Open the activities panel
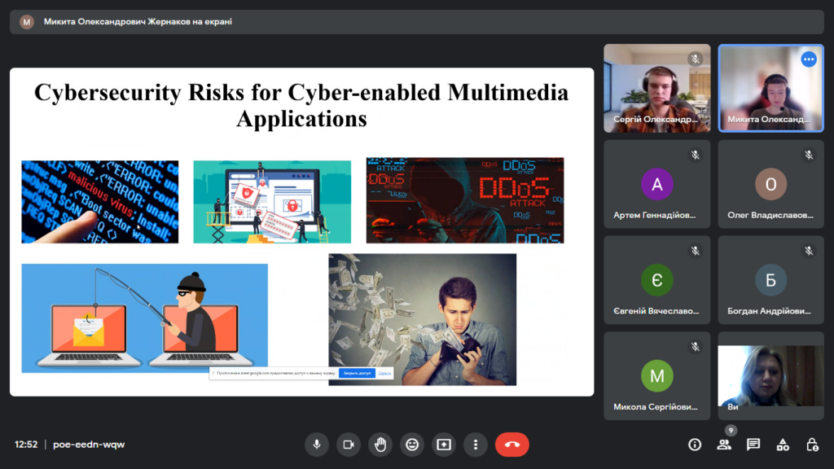The width and height of the screenshot is (834, 469). [783, 445]
